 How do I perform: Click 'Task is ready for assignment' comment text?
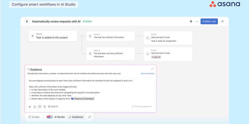pyautogui.click(x=164, y=41)
